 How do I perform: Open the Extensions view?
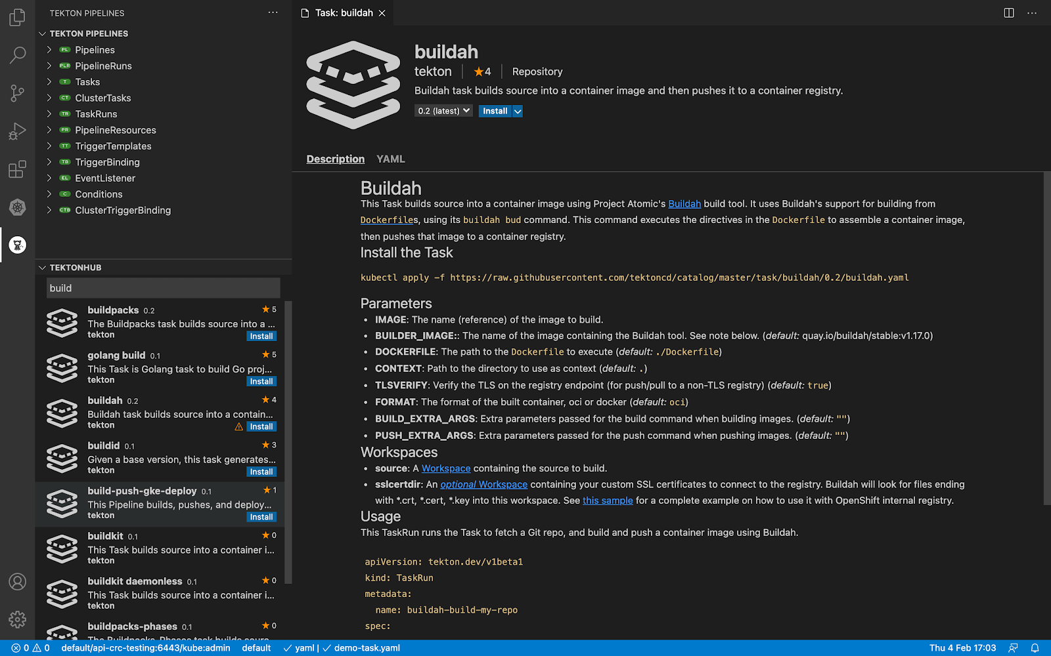click(18, 169)
